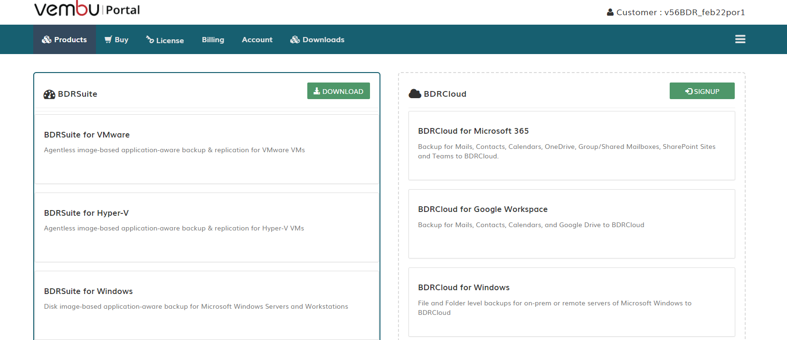Click the green DOWNLOAD button
787x340 pixels.
coord(339,91)
